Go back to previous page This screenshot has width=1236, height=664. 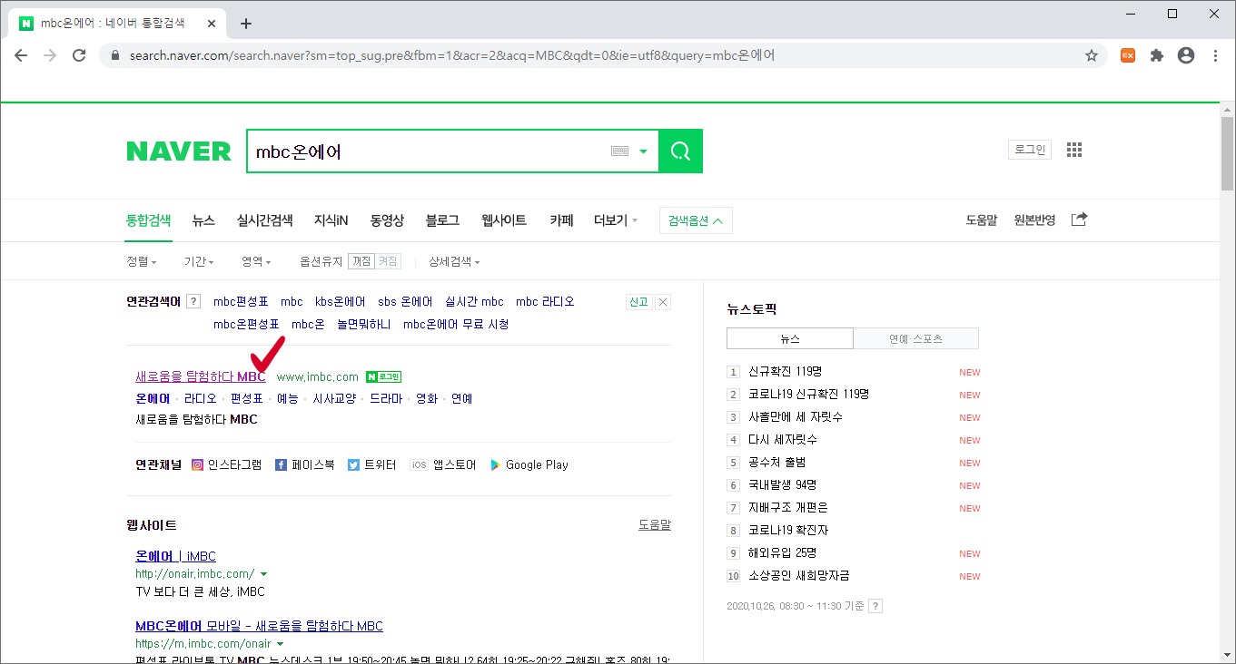pos(21,55)
